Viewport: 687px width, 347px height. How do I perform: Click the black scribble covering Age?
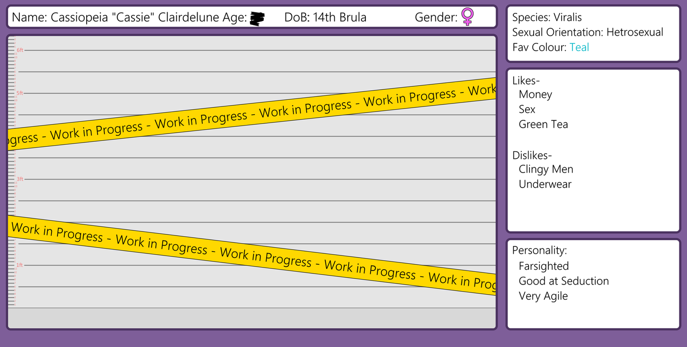(x=257, y=18)
